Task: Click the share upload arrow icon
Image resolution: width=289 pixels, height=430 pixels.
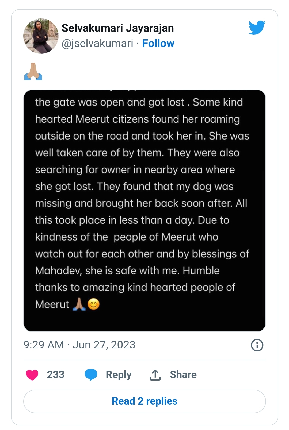Action: (x=155, y=375)
